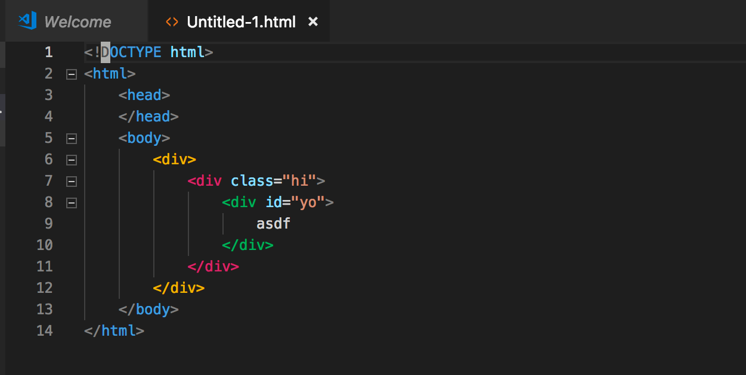Click the empty editor area below the code
Viewport: 746px width, 375px height.
358,357
